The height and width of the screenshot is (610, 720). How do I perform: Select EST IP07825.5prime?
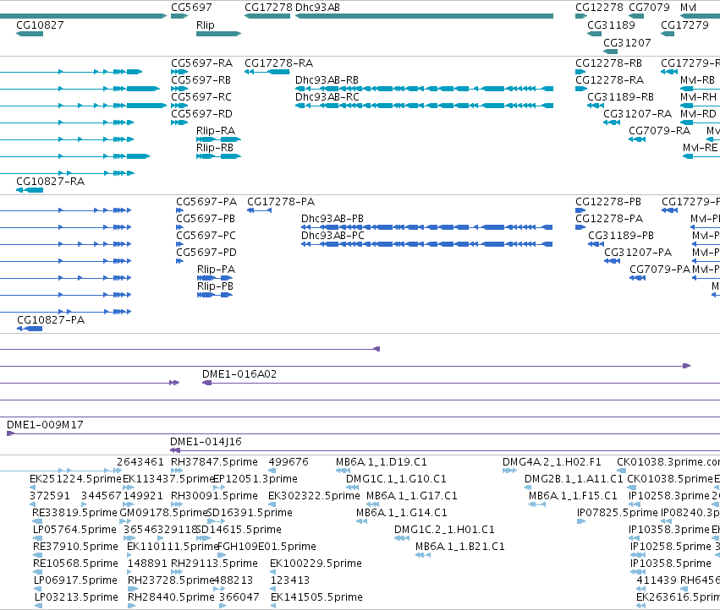coord(581,521)
